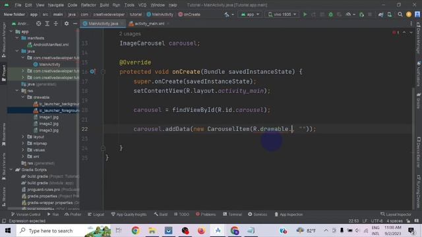Viewport: 422px width, 237px height.
Task: Open the editor tabs more options menu
Action: 411,24
